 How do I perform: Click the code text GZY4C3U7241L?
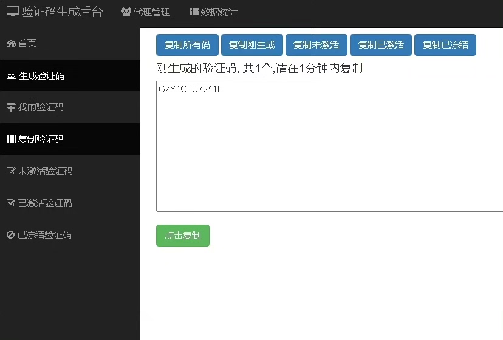point(191,89)
